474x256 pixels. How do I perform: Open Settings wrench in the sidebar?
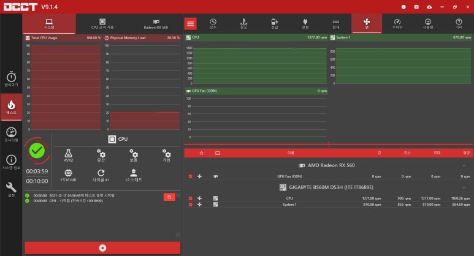click(11, 189)
